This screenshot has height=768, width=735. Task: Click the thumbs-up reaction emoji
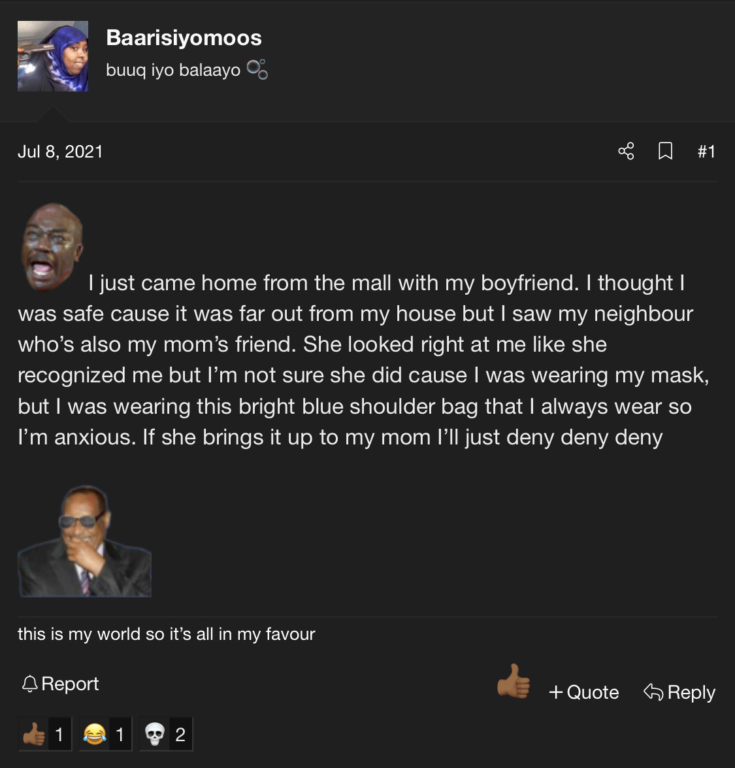[x=34, y=734]
